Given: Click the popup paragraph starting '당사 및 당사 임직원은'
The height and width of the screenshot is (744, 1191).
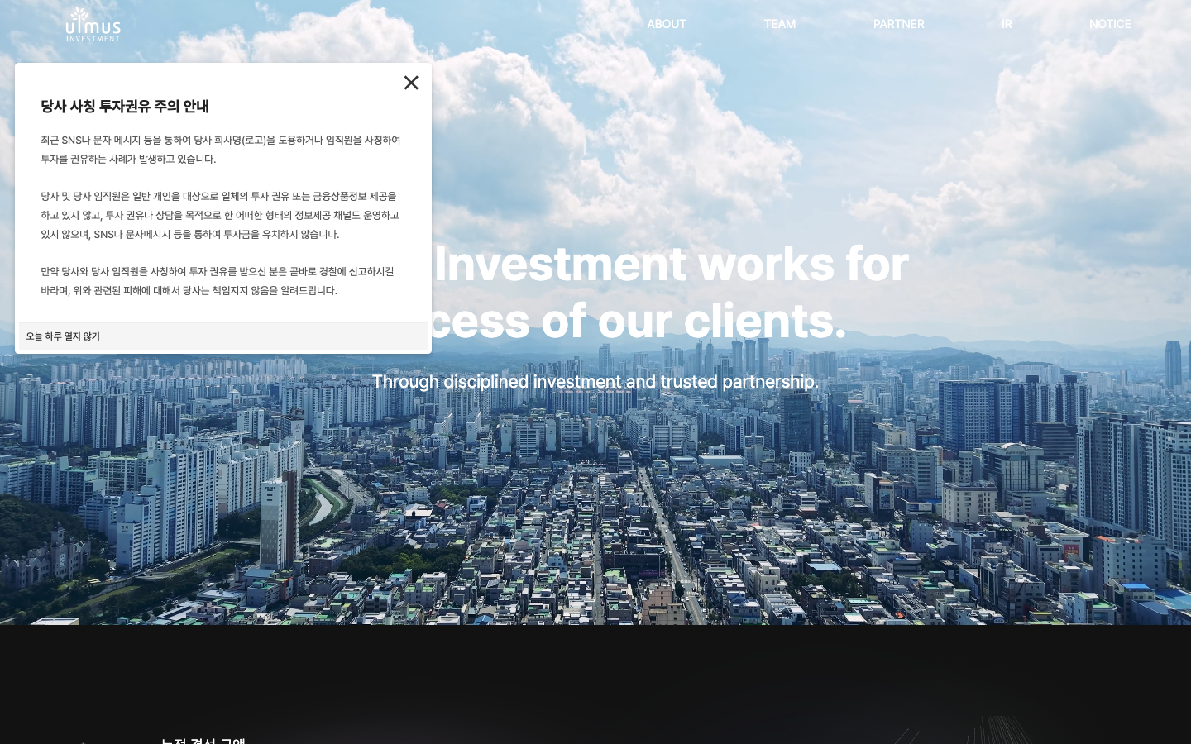Looking at the screenshot, I should 220,215.
